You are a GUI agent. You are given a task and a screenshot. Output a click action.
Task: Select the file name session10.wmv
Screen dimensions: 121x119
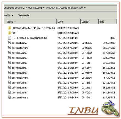[x=20, y=98]
